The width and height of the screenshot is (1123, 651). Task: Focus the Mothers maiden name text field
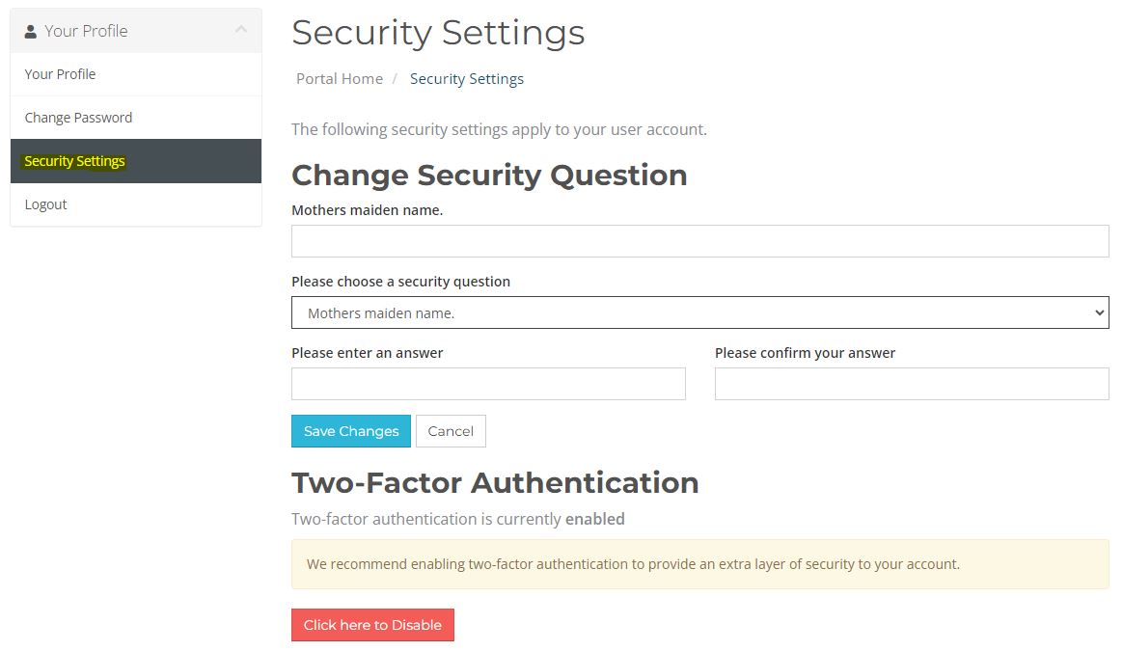coord(699,241)
